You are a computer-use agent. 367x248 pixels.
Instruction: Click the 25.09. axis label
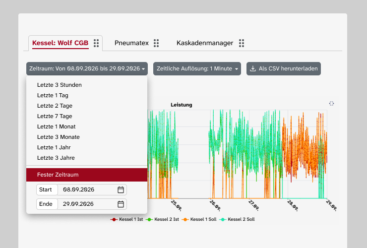176,205
